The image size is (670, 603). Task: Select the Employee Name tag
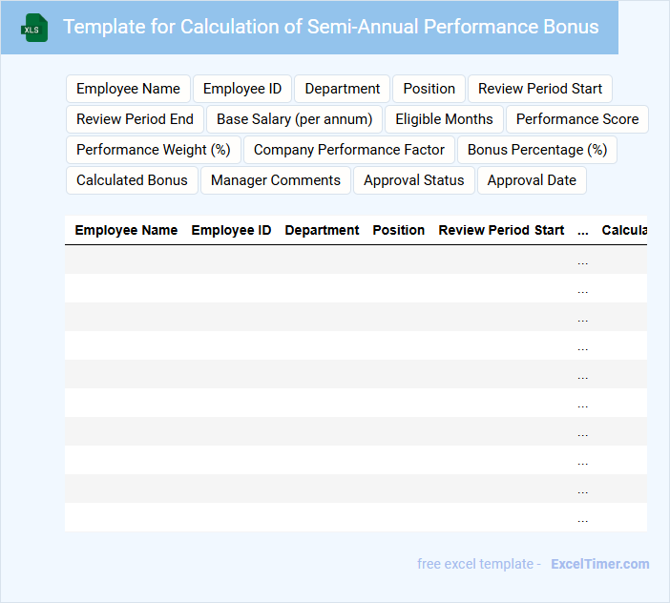tap(128, 89)
